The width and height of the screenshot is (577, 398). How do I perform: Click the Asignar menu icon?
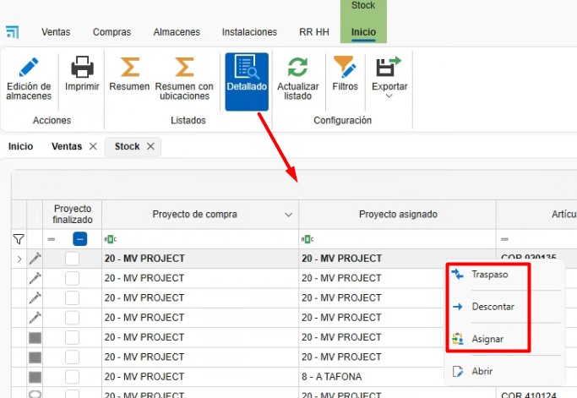(457, 339)
